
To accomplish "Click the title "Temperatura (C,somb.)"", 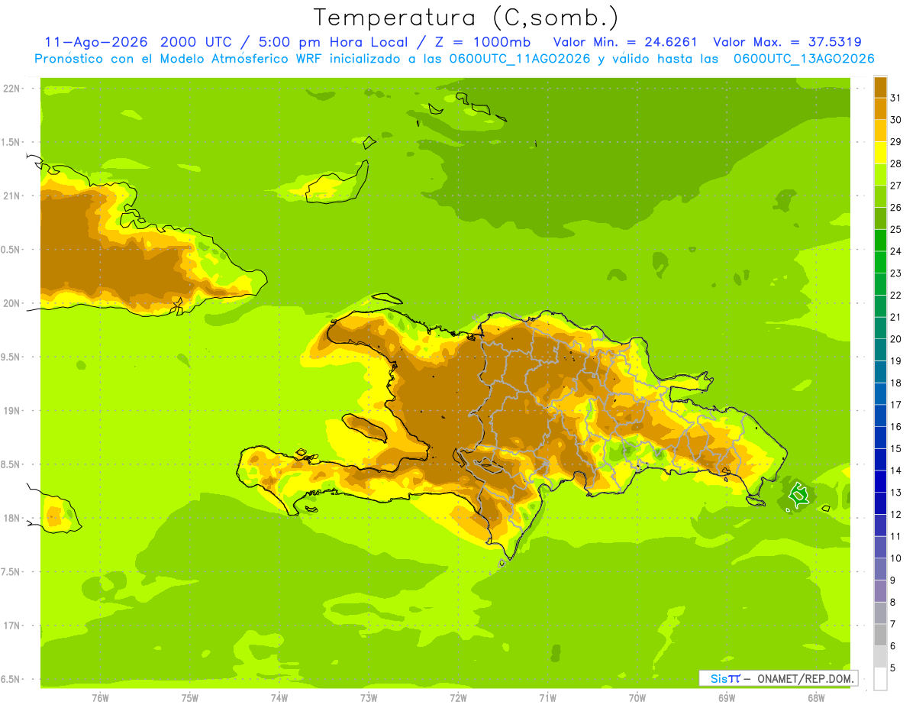I will tap(466, 18).
